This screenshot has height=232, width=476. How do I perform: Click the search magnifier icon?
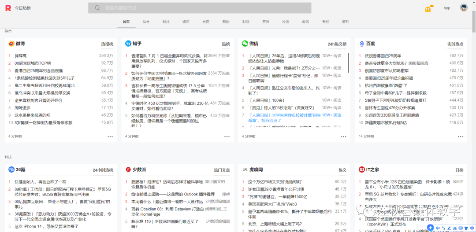coord(97,8)
